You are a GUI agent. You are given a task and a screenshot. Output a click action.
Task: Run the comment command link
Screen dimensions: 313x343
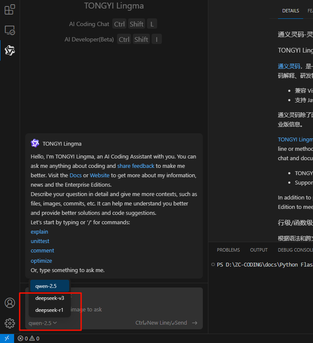(42, 250)
